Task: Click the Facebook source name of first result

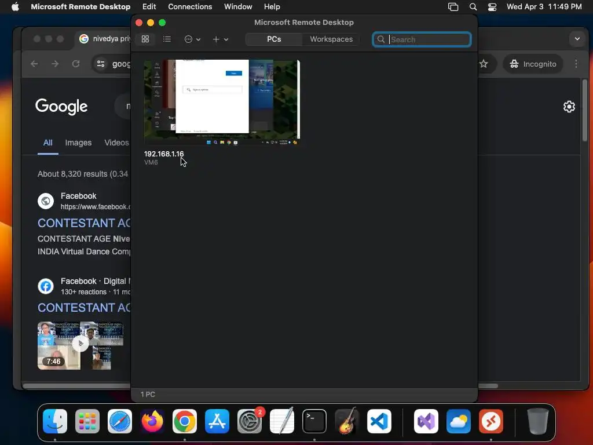Action: tap(78, 196)
